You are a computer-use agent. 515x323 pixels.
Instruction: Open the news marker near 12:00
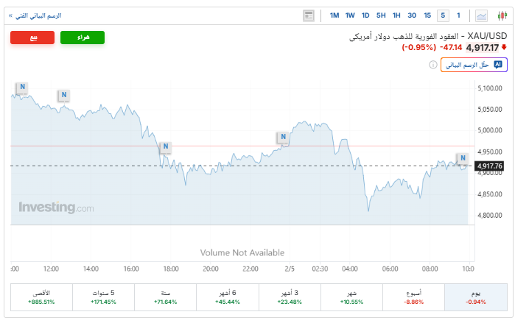pyautogui.click(x=64, y=95)
